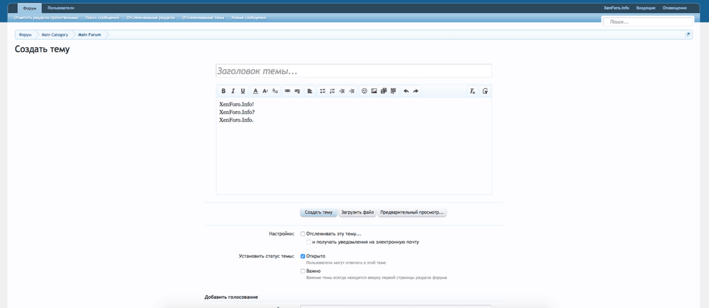Click the outdent icon
The height and width of the screenshot is (308, 709).
[x=342, y=91]
